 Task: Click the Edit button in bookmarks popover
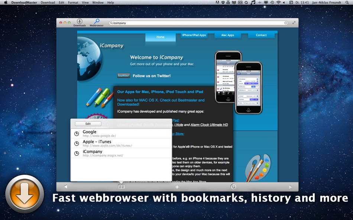(x=88, y=124)
